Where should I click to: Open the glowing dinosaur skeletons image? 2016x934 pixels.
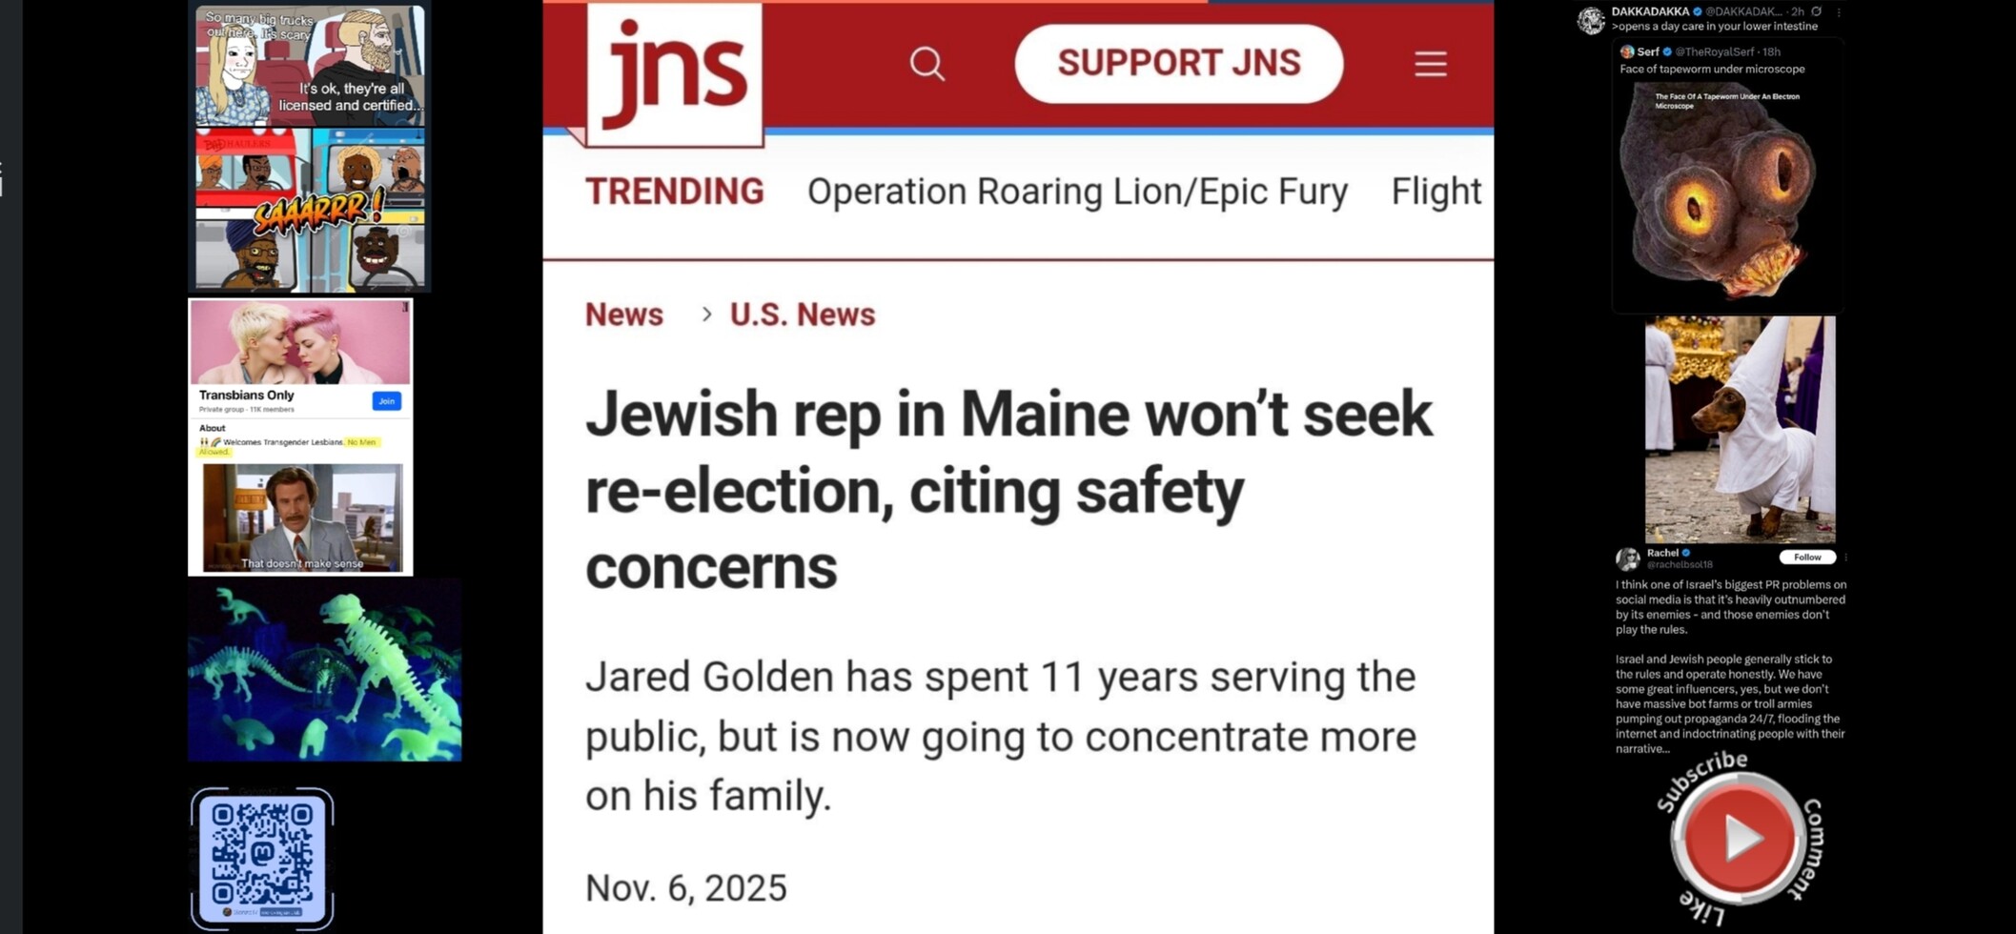[324, 672]
